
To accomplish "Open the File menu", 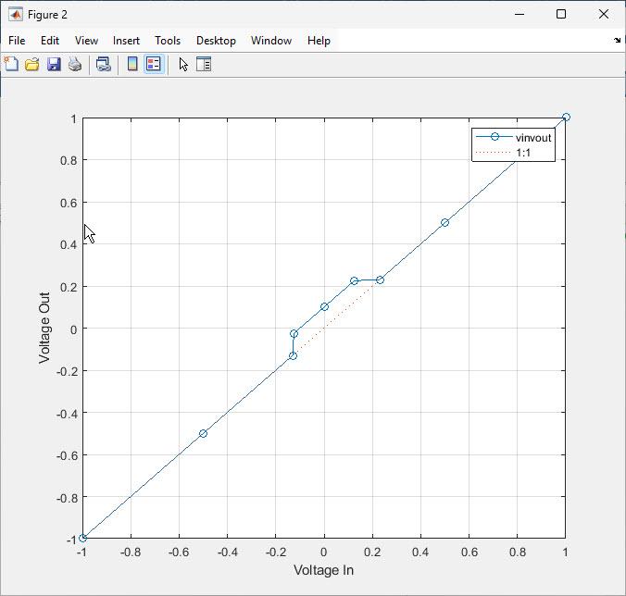I will pyautogui.click(x=17, y=41).
